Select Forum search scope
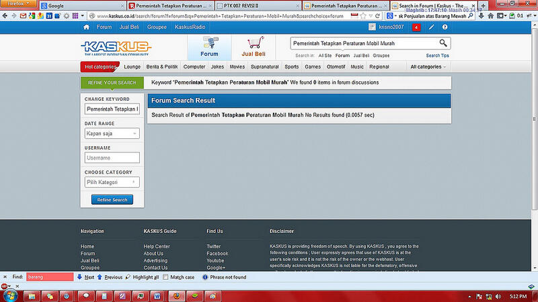538x302 pixels. [342, 56]
